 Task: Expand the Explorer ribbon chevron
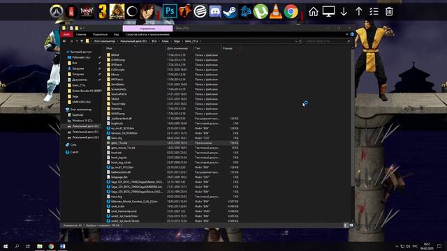click(347, 34)
